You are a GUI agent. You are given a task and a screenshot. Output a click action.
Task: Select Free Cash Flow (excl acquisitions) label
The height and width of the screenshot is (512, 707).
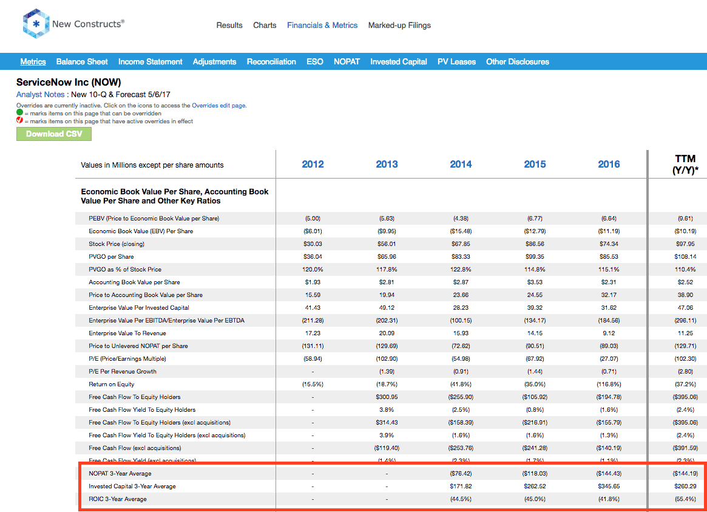coord(135,448)
